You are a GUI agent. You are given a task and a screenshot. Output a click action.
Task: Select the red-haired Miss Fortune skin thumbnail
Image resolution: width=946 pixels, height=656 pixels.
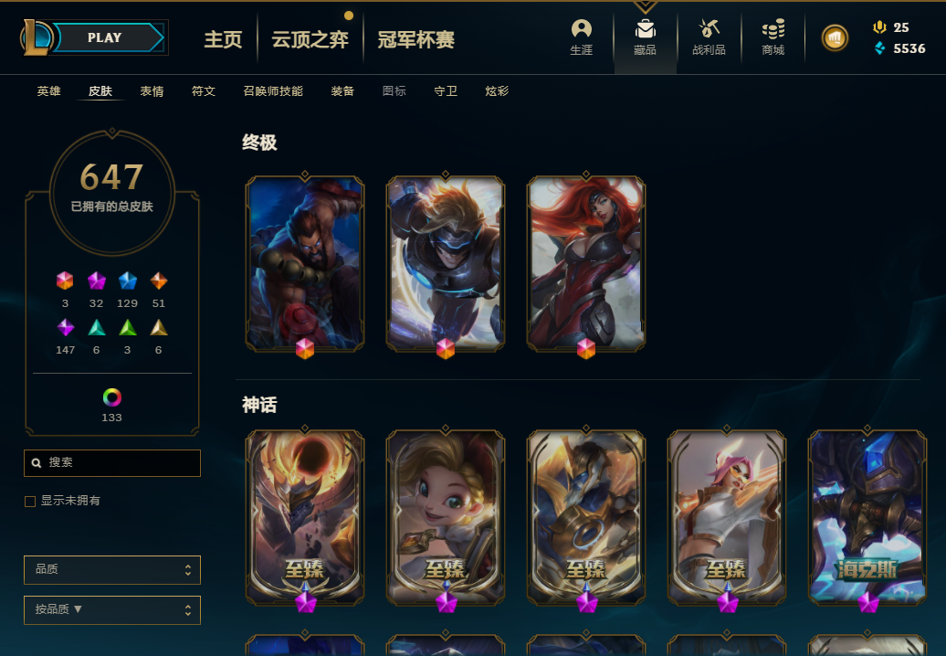(x=586, y=264)
